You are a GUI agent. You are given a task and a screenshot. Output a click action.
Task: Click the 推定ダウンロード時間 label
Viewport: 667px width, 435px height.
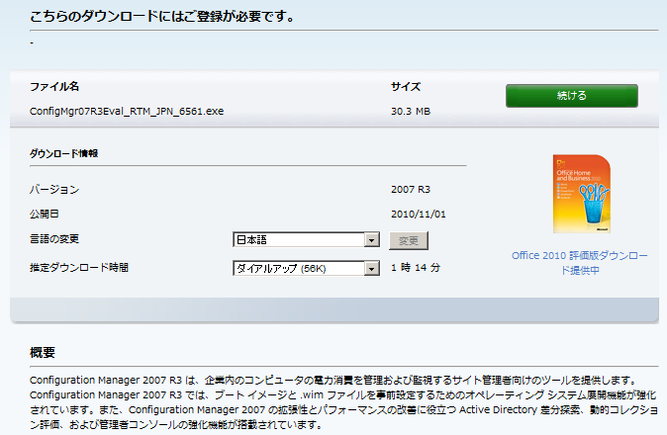pos(79,268)
